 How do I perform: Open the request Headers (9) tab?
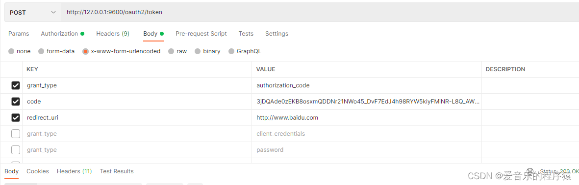click(113, 34)
